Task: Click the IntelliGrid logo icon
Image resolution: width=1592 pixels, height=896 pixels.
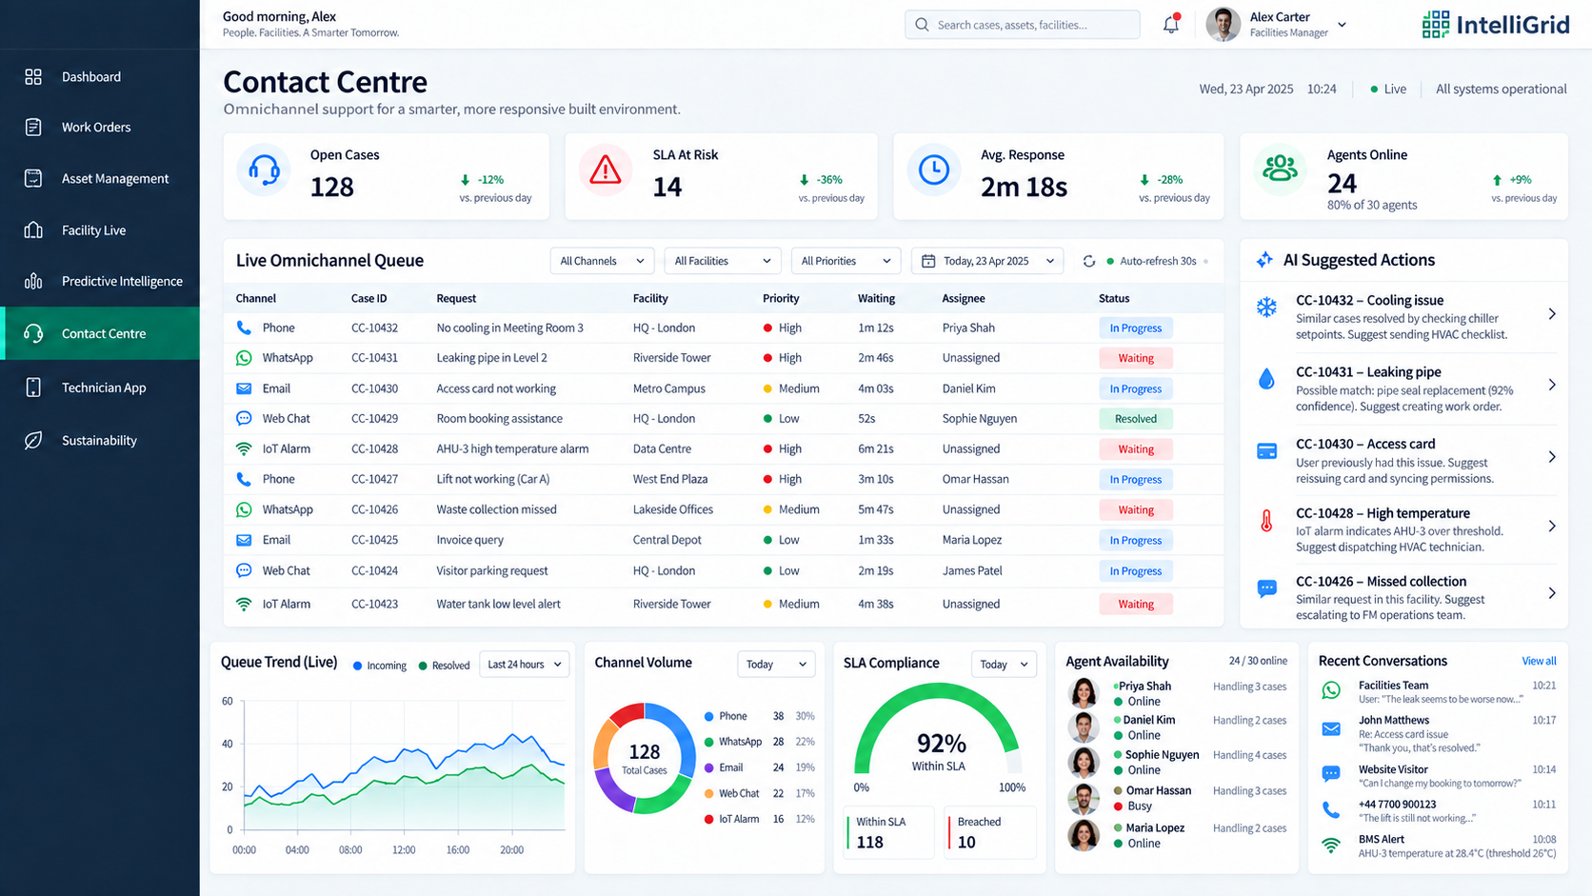Action: (1436, 25)
